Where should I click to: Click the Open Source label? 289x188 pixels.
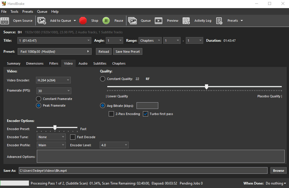click(x=23, y=21)
